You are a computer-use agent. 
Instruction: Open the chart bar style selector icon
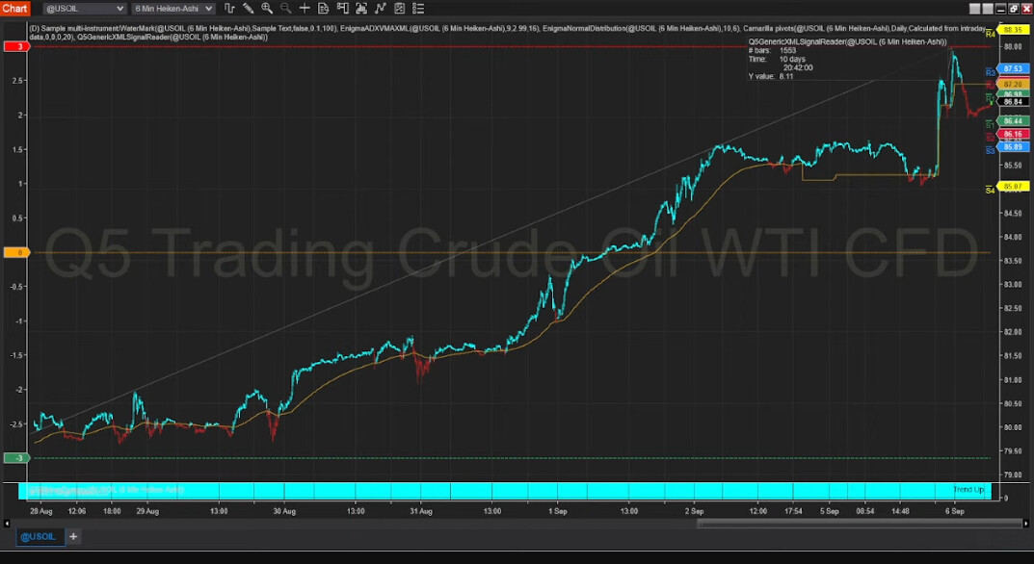click(x=229, y=9)
